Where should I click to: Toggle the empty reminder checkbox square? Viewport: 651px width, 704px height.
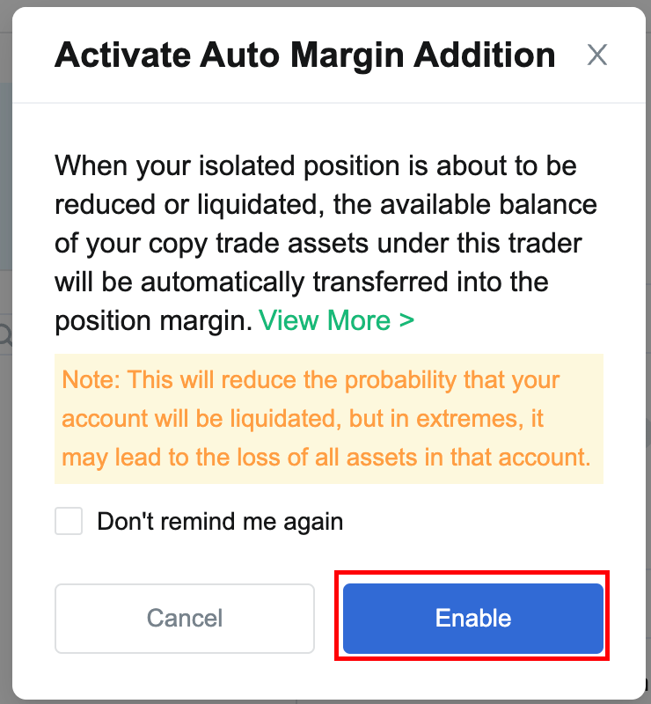(69, 521)
